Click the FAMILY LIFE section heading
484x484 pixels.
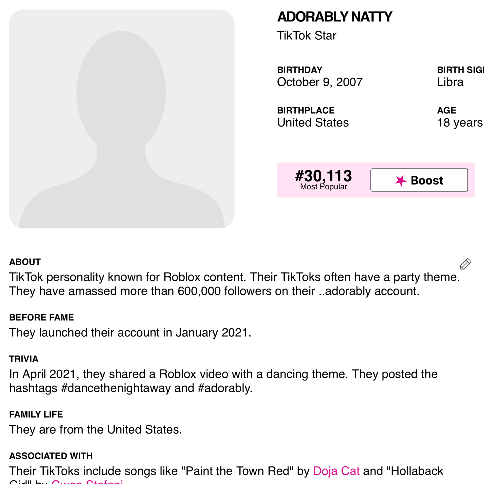tap(36, 414)
